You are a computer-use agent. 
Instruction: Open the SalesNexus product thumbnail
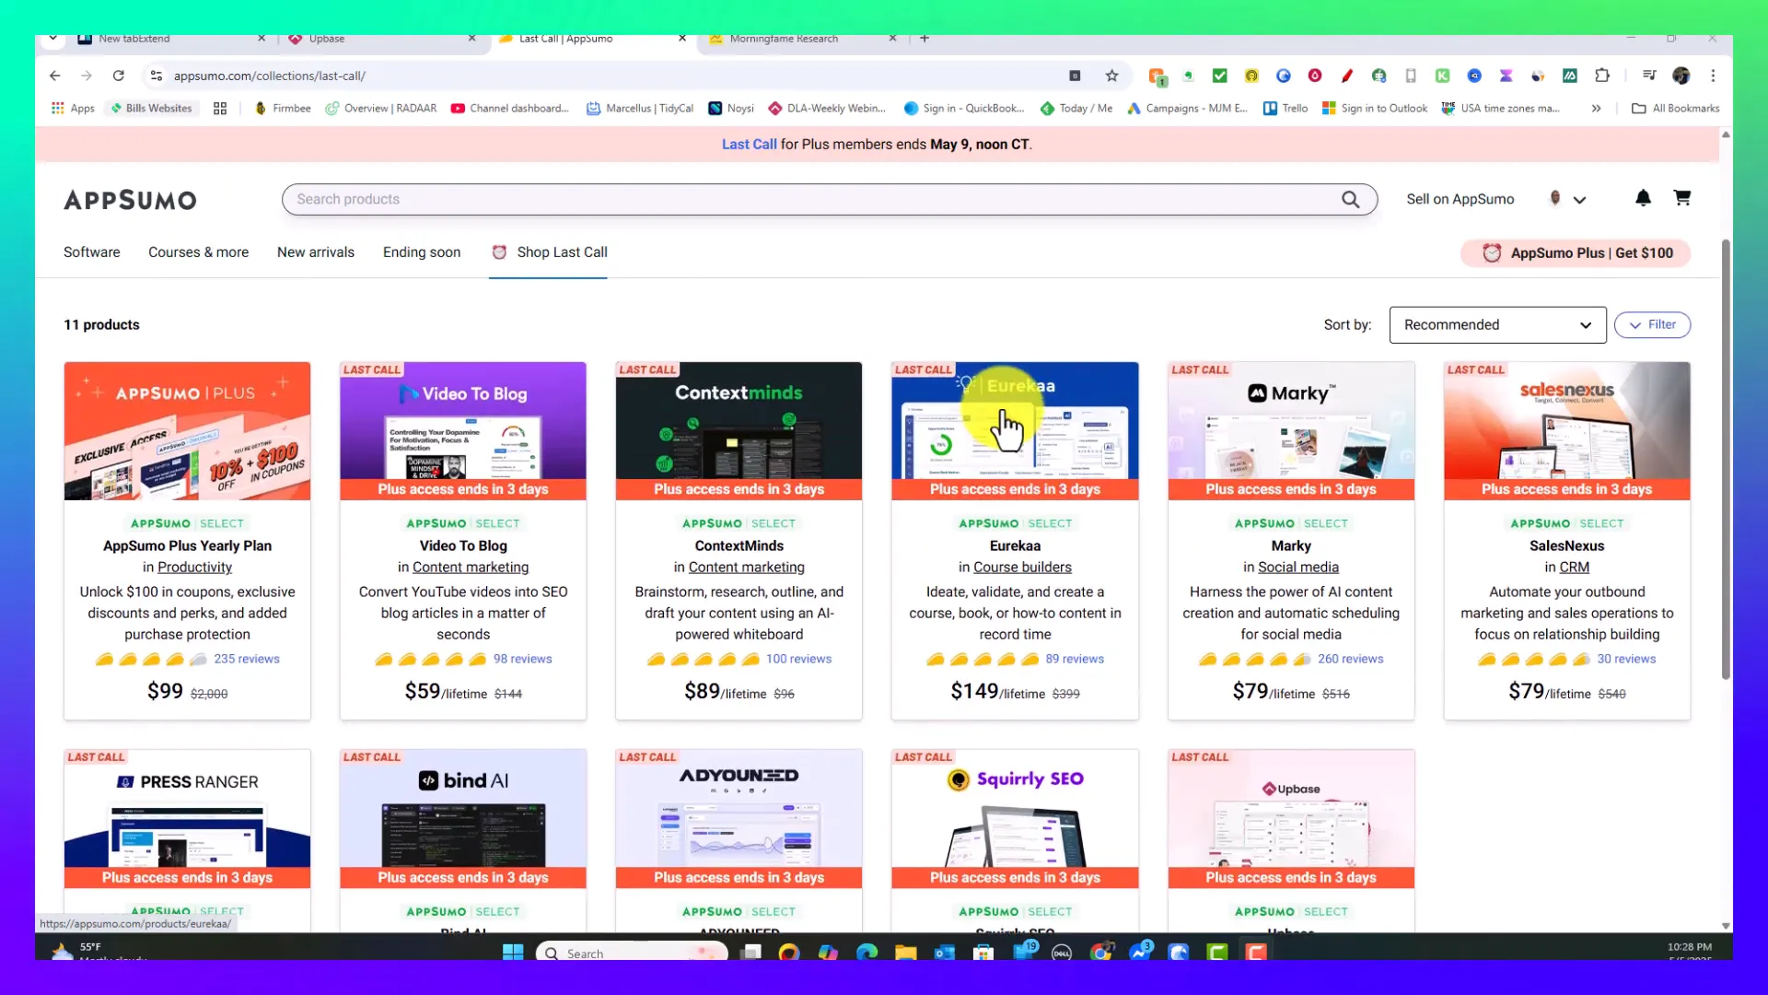1566,430
